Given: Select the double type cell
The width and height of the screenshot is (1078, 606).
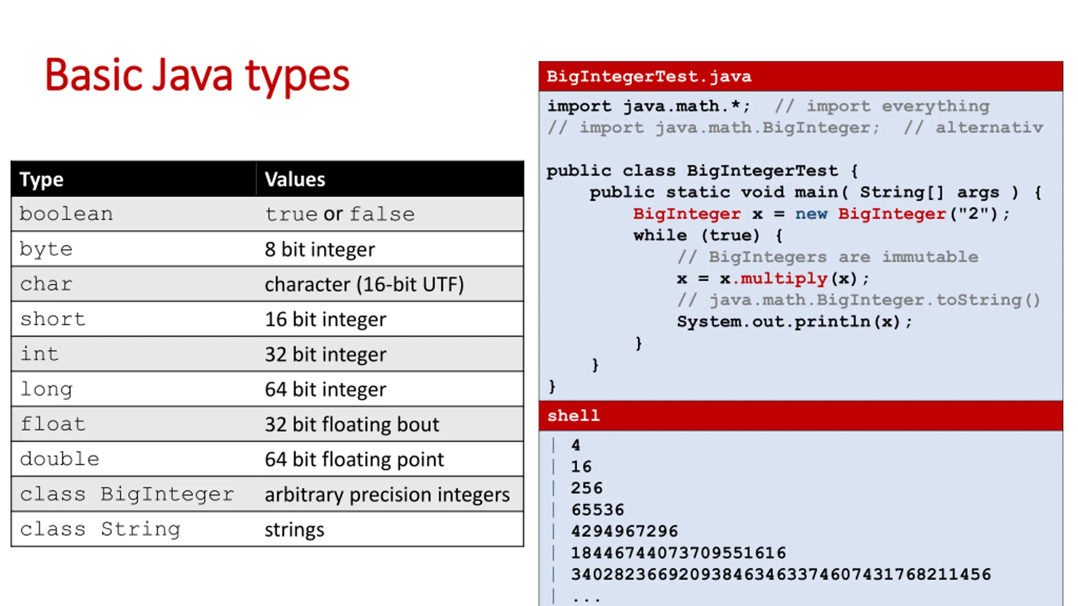Looking at the screenshot, I should [59, 459].
